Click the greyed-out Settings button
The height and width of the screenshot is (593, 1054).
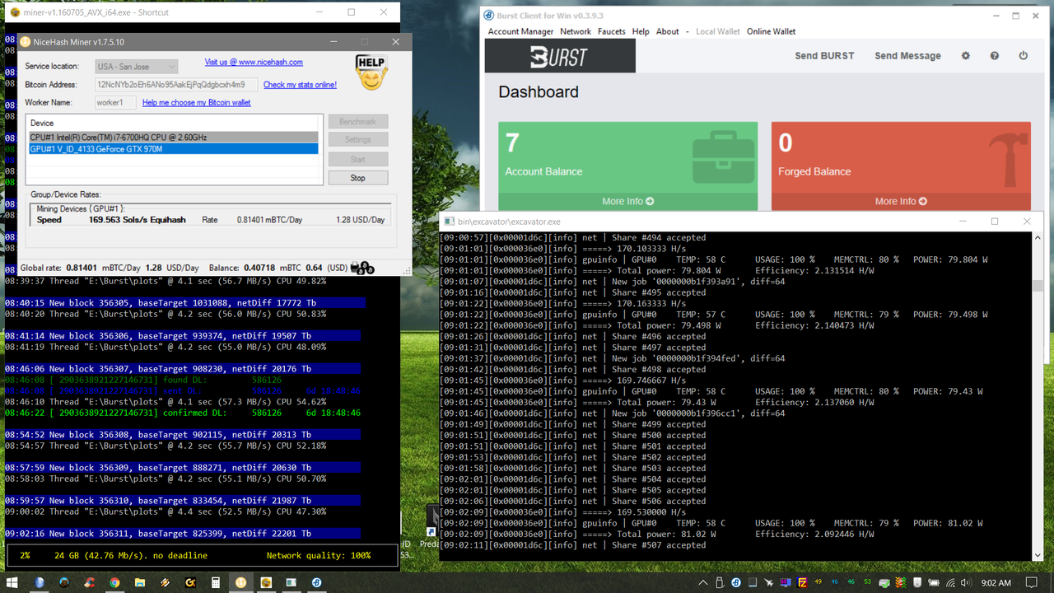pyautogui.click(x=357, y=139)
